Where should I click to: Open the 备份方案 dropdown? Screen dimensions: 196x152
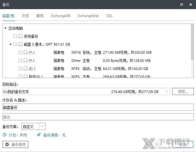click(42, 126)
